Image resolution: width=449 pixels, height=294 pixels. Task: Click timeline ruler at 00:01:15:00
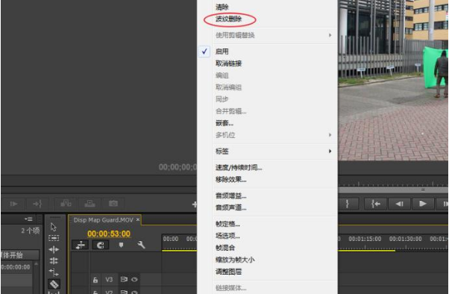[x=365, y=239]
